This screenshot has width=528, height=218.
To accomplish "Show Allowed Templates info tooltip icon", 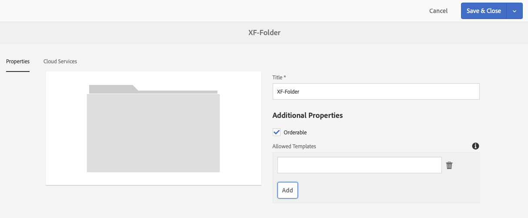I will [x=475, y=146].
